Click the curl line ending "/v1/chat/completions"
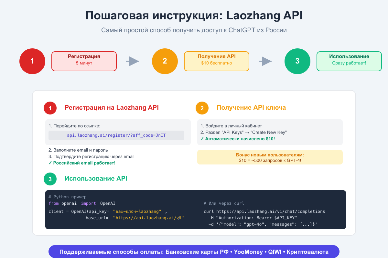Image resolution: width=388 pixels, height=258 pixels. [x=264, y=212]
